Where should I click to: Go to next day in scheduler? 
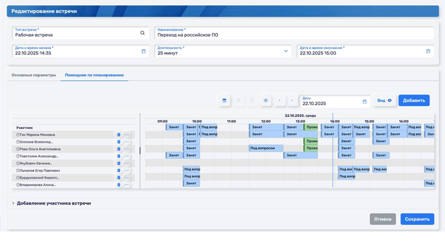click(x=292, y=100)
